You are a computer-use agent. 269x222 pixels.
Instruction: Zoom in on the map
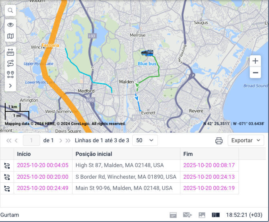point(255,61)
